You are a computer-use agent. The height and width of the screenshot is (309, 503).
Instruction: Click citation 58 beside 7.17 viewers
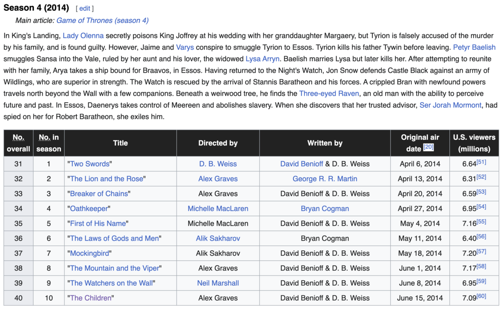(481, 266)
